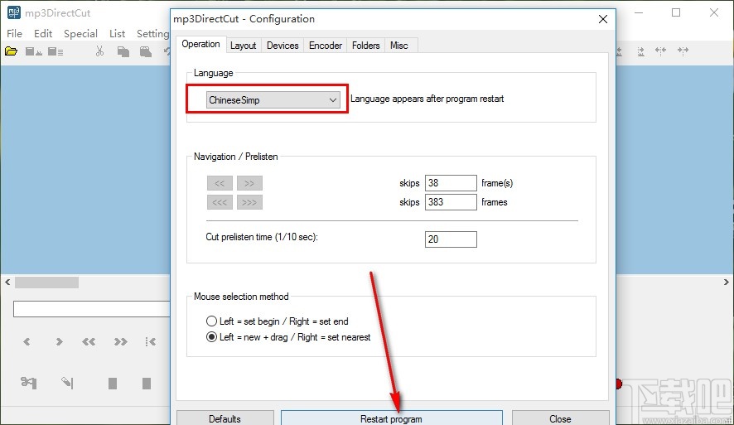Click the mp3DirectCut app icon in title bar
This screenshot has height=425, width=734.
(x=13, y=12)
